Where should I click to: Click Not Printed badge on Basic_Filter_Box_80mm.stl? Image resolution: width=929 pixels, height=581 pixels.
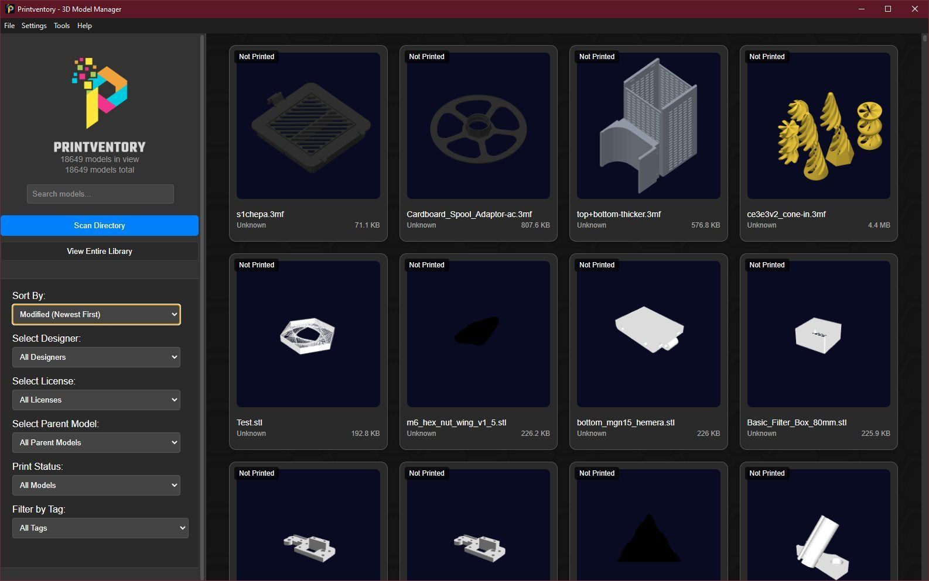click(767, 265)
